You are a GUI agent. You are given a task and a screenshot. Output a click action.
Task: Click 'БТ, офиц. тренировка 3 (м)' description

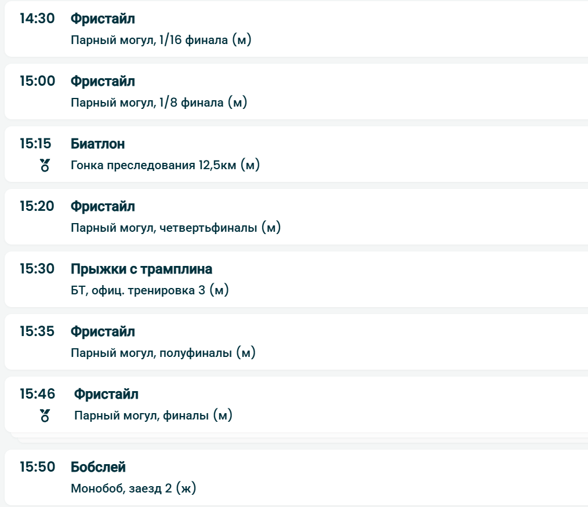point(150,290)
